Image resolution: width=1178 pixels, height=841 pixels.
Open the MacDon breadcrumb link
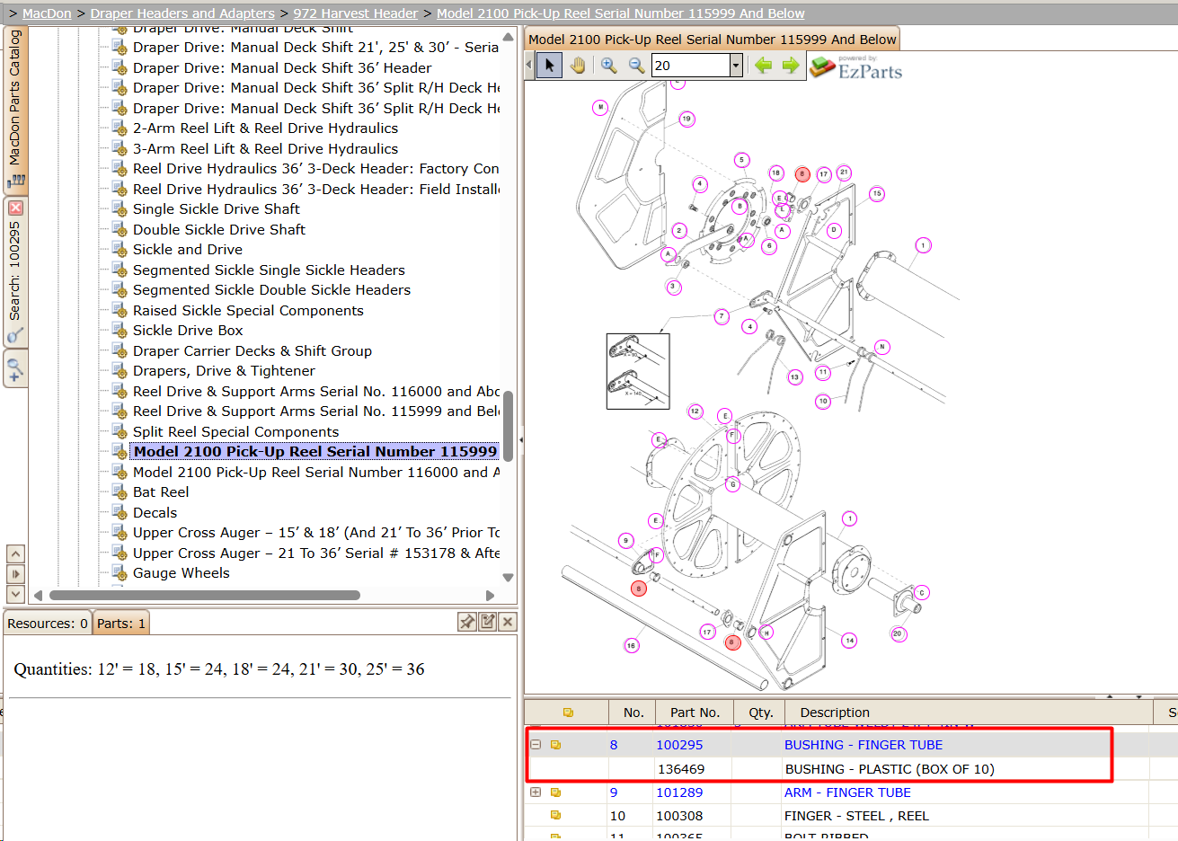(x=47, y=13)
